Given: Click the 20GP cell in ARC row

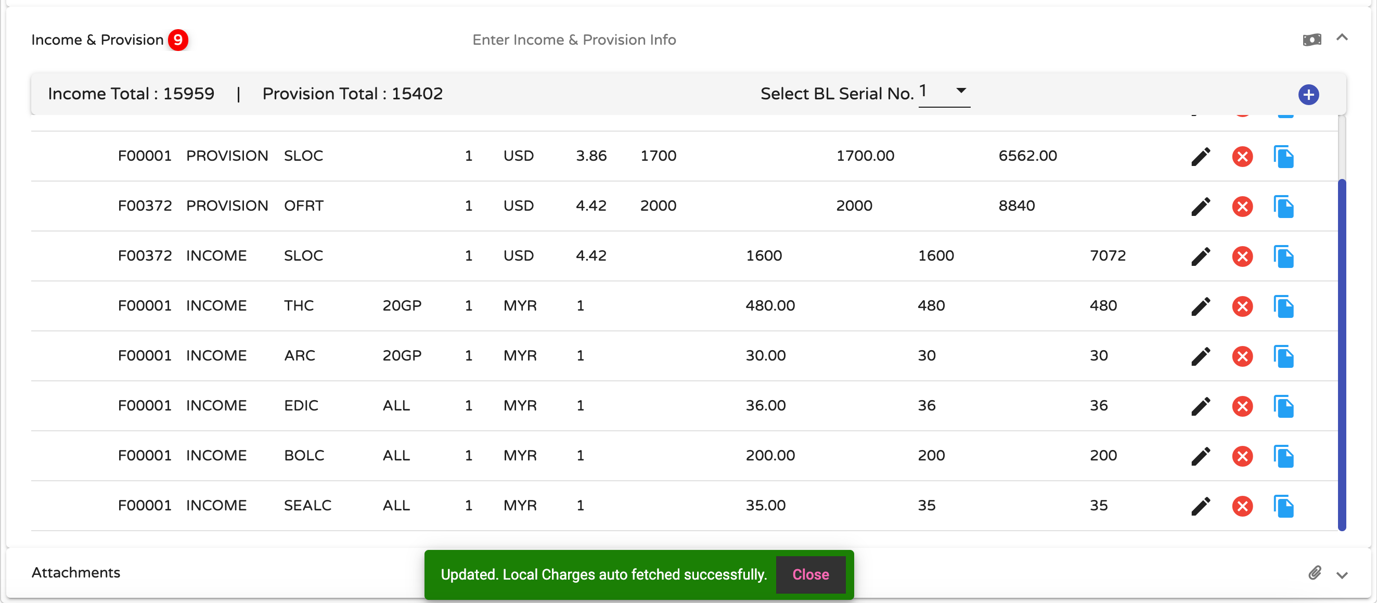Looking at the screenshot, I should [x=402, y=355].
